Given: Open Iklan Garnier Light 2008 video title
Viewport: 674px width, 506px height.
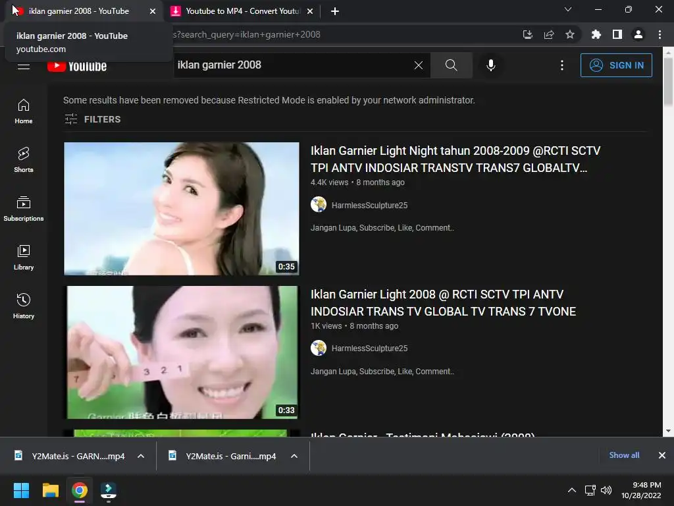Looking at the screenshot, I should click(443, 303).
